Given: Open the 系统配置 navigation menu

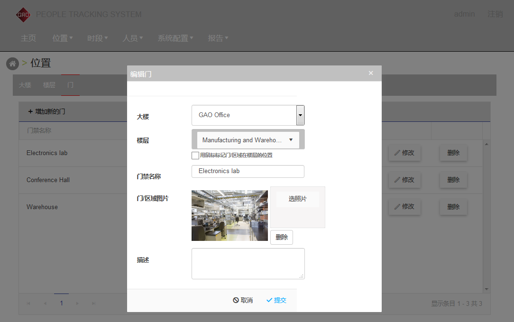Looking at the screenshot, I should point(175,38).
